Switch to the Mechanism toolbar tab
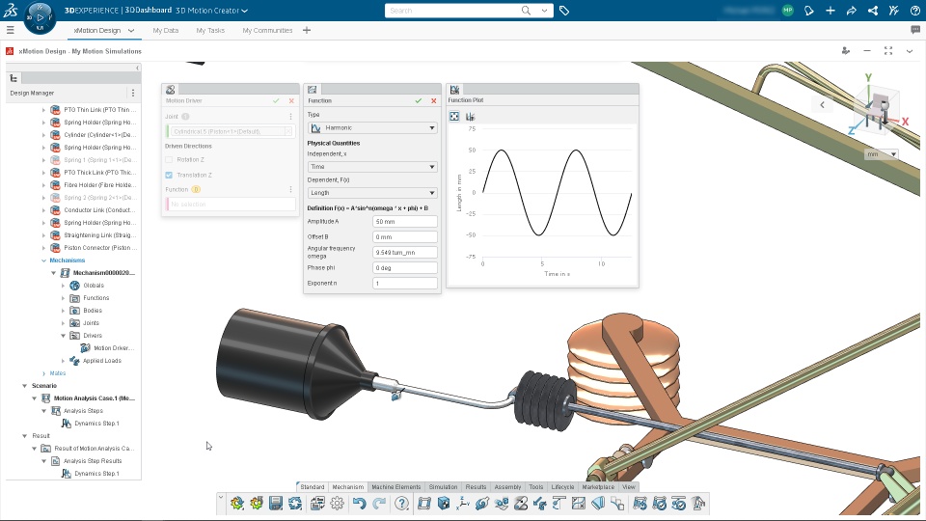Viewport: 926px width, 521px height. [x=348, y=486]
